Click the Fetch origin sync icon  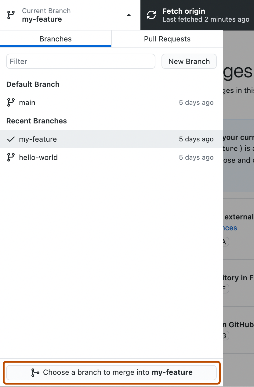pos(151,15)
